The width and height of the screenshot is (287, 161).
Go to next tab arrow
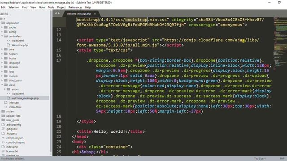(x=59, y=13)
